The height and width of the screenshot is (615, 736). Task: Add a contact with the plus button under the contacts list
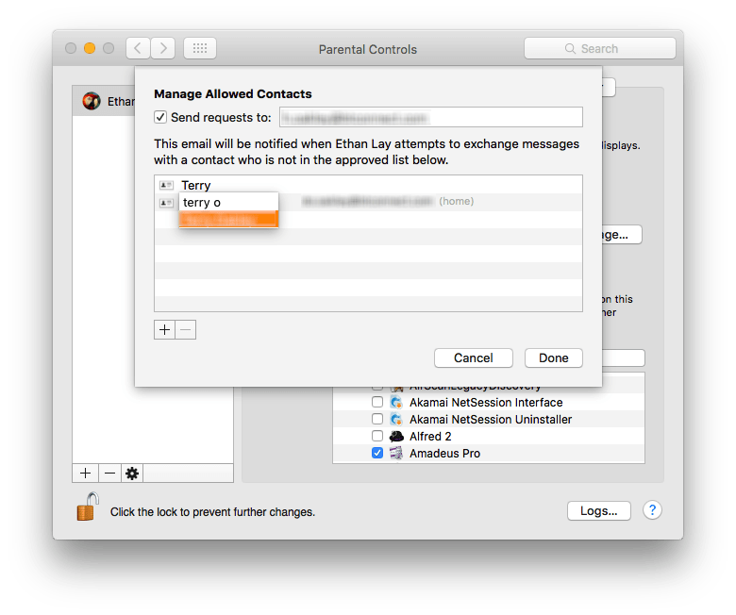click(164, 329)
